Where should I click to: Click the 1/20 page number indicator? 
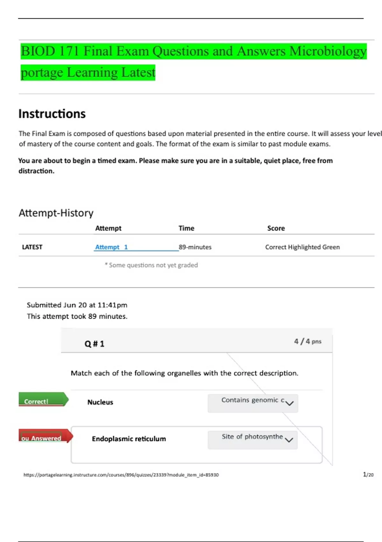click(x=368, y=475)
